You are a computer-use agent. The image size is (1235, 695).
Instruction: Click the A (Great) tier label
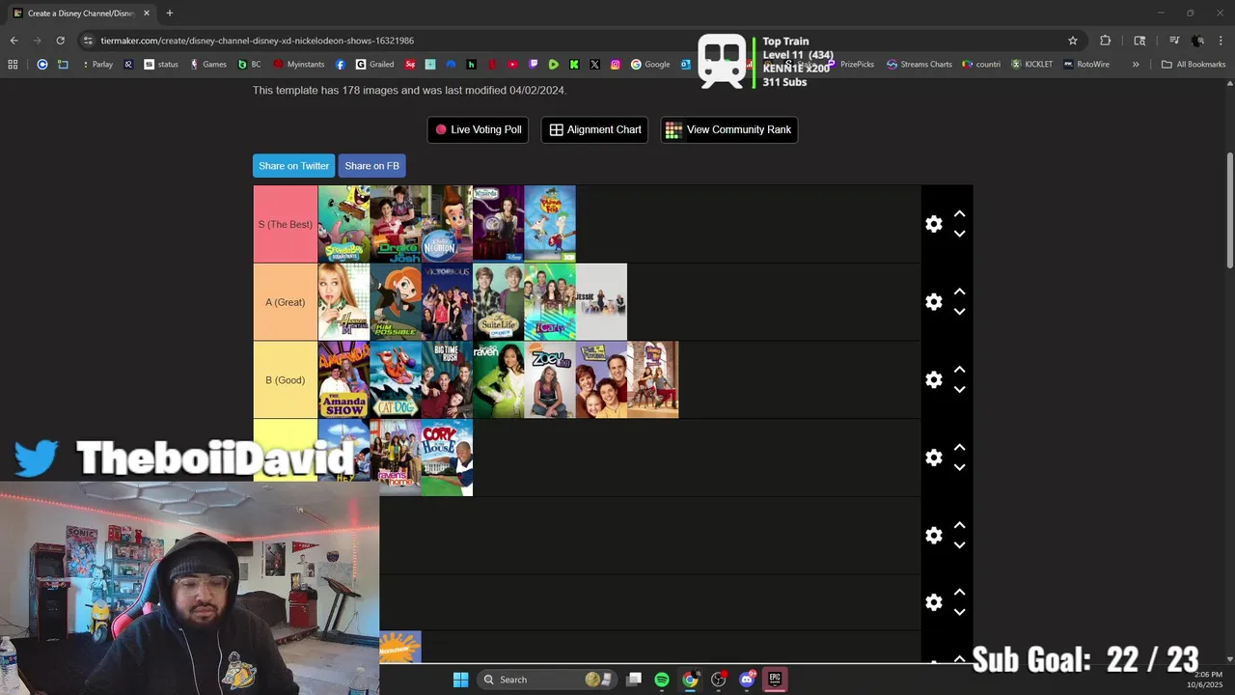coord(286,302)
